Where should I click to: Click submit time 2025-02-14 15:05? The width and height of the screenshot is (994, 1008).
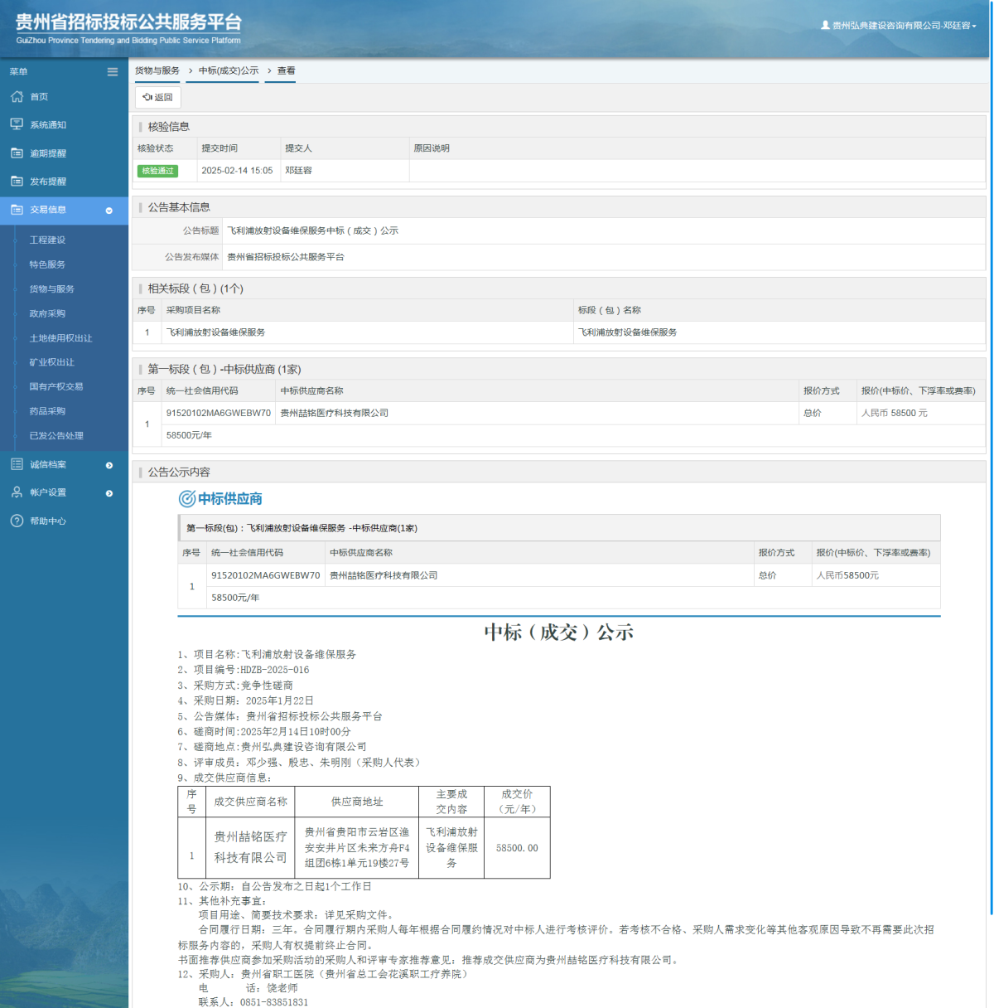click(237, 171)
